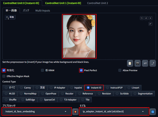
Task: Open the ip_adapter_instant_id_sdxl model dropdown
Action: click(114, 111)
